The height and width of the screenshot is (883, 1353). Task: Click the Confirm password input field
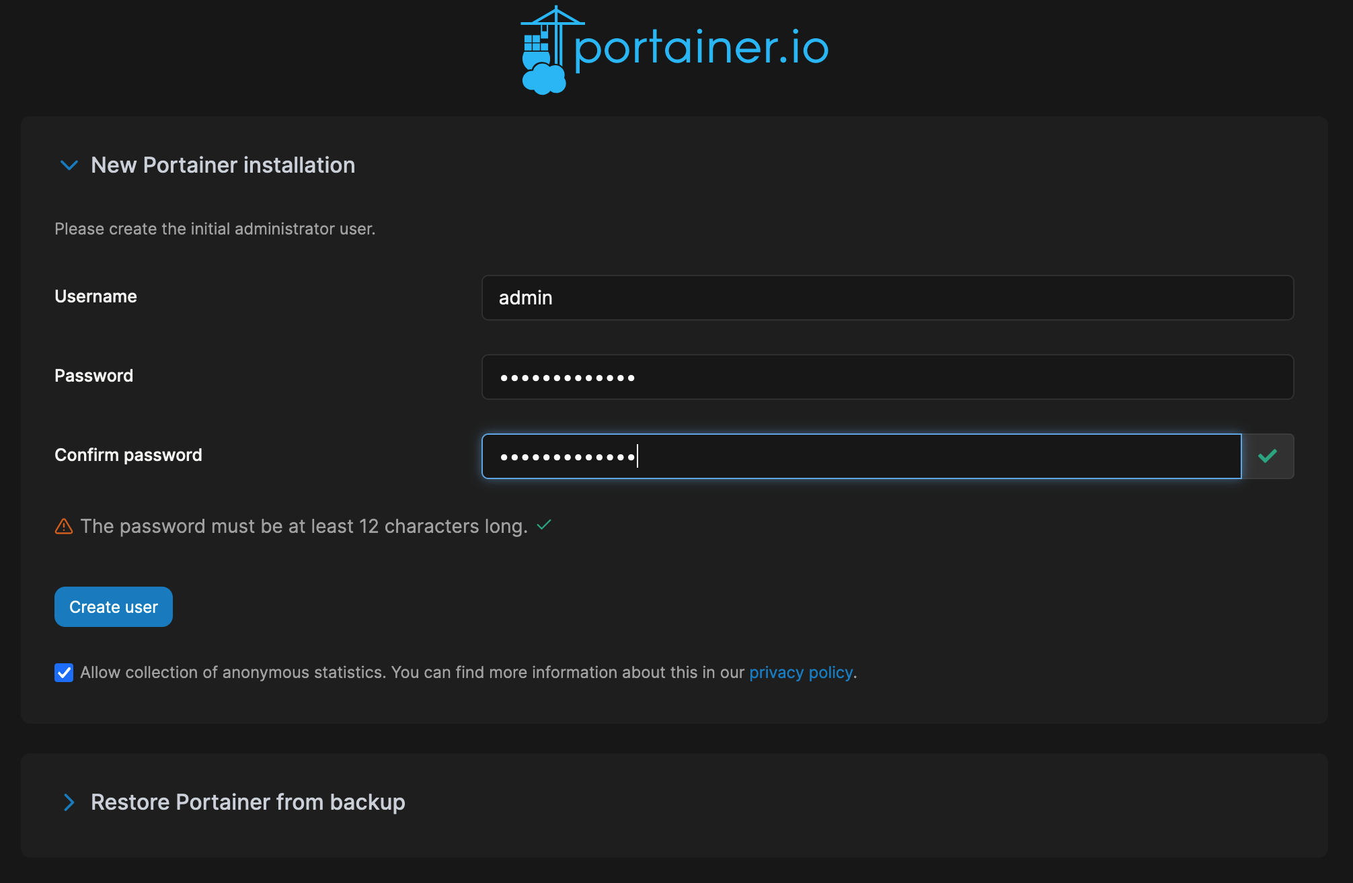[x=861, y=456]
